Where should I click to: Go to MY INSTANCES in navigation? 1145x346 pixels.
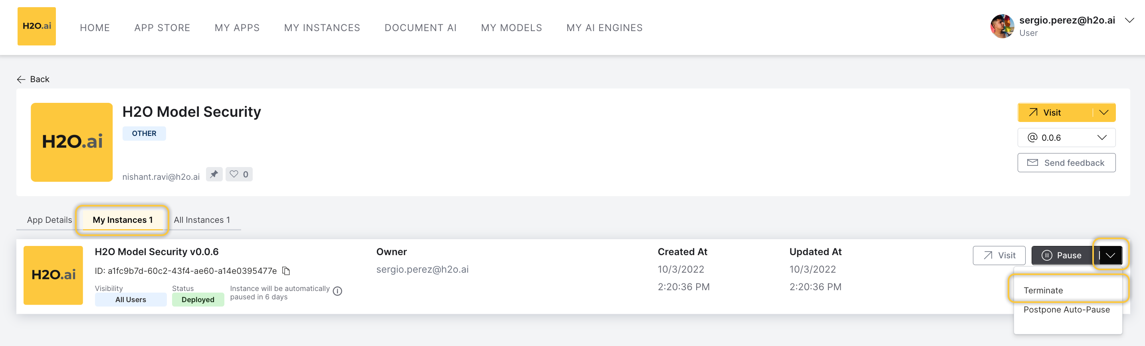tap(322, 28)
